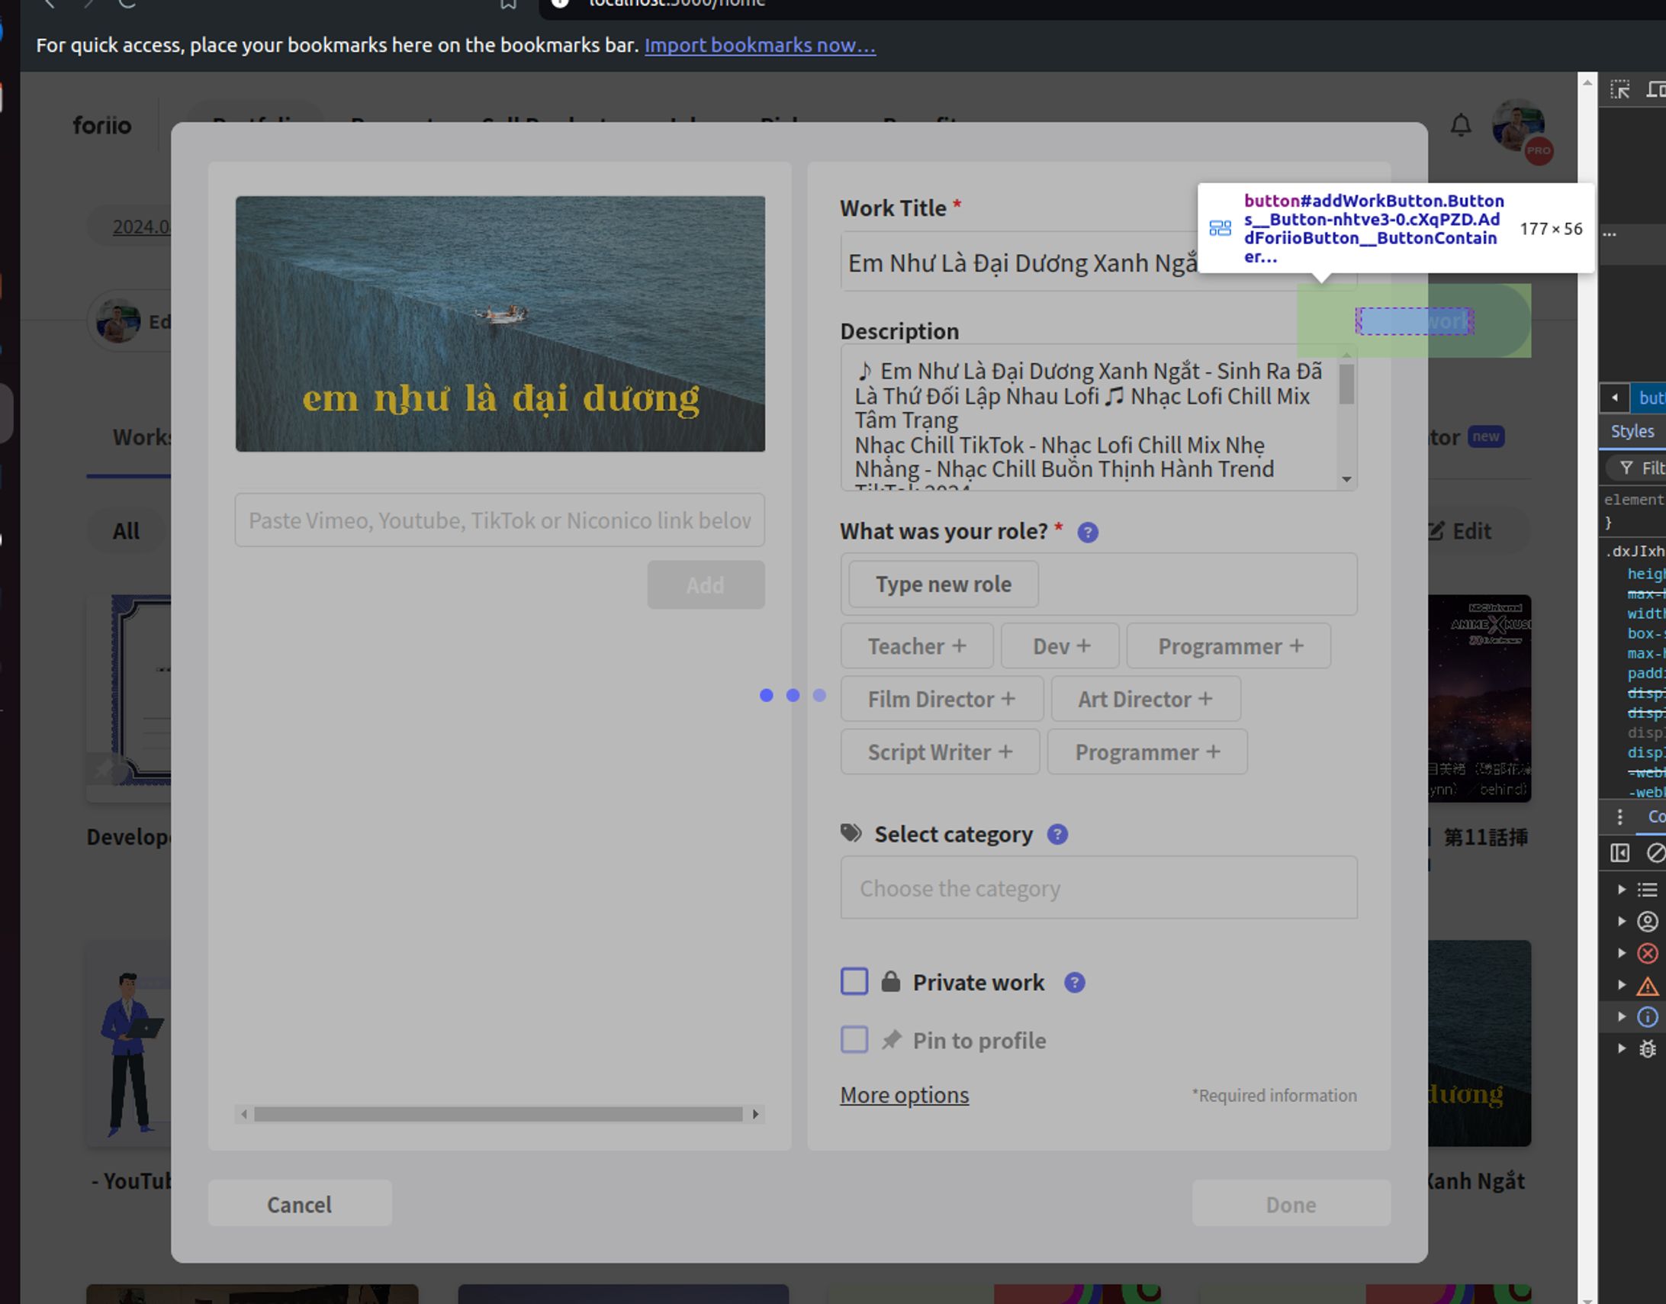
Task: Click the right arrow of horizontal media scrollbar
Action: 755,1115
